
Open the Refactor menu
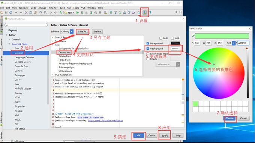53,8
